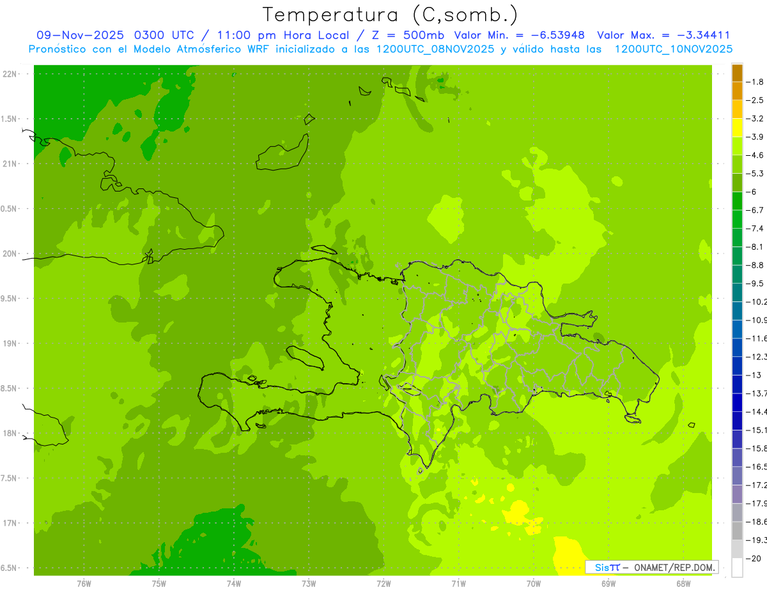
Task: Pick the orange swatch between -1.8 and -2.5
Action: pos(737,91)
